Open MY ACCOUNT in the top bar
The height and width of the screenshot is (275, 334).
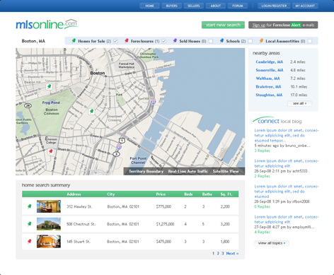click(x=305, y=6)
